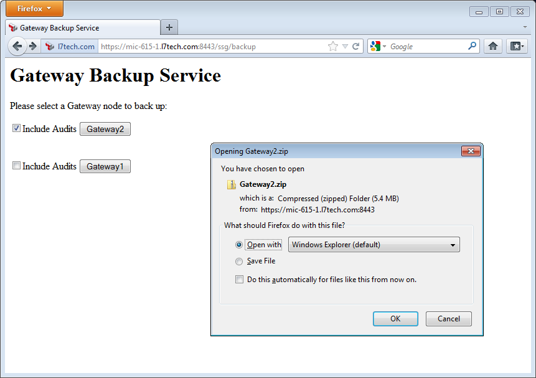Image resolution: width=536 pixels, height=378 pixels.
Task: Click the Gateway2 backup button
Action: pos(105,129)
